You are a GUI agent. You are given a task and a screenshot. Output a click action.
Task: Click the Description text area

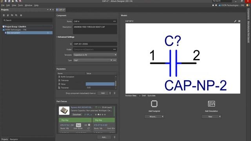point(95,29)
